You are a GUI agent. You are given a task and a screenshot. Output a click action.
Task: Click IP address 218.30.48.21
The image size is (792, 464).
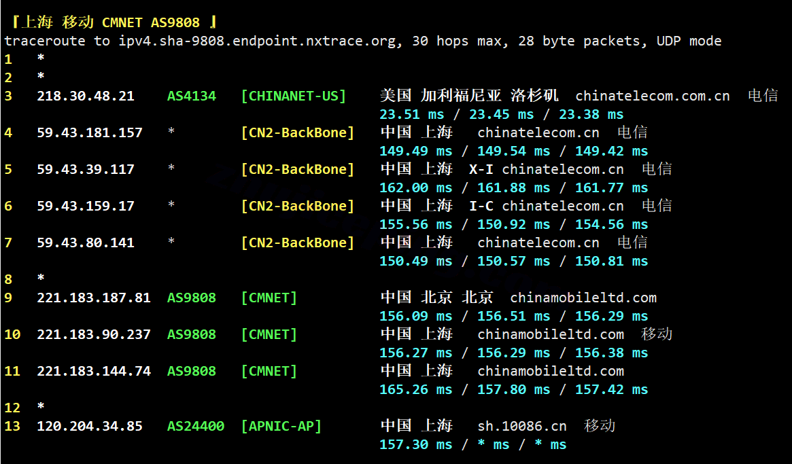(86, 96)
